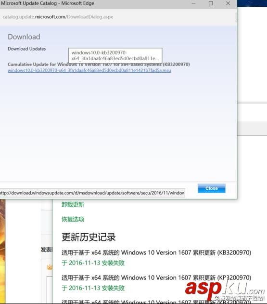
Task: Click the 'Download Updates' label text
Action: click(x=27, y=49)
